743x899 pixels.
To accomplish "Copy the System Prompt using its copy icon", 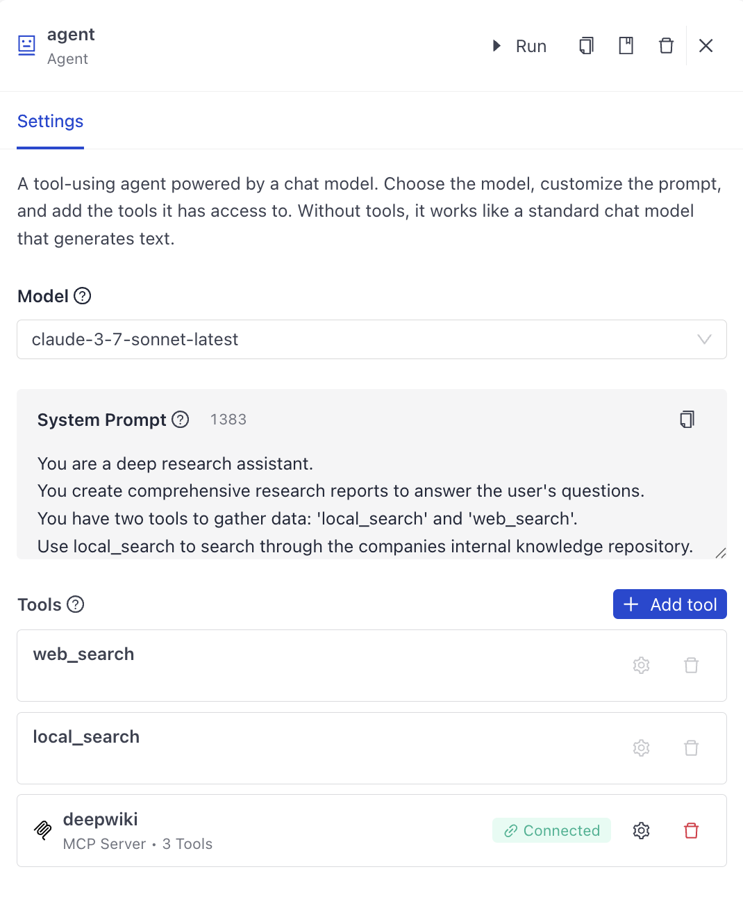I will point(687,419).
